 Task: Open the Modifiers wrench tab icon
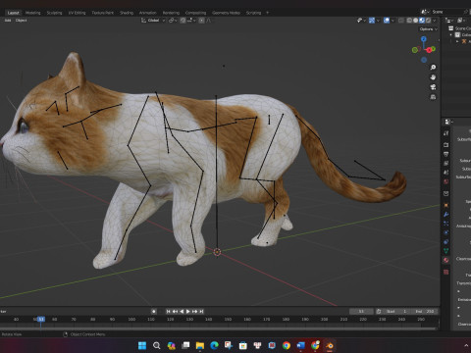click(x=446, y=215)
